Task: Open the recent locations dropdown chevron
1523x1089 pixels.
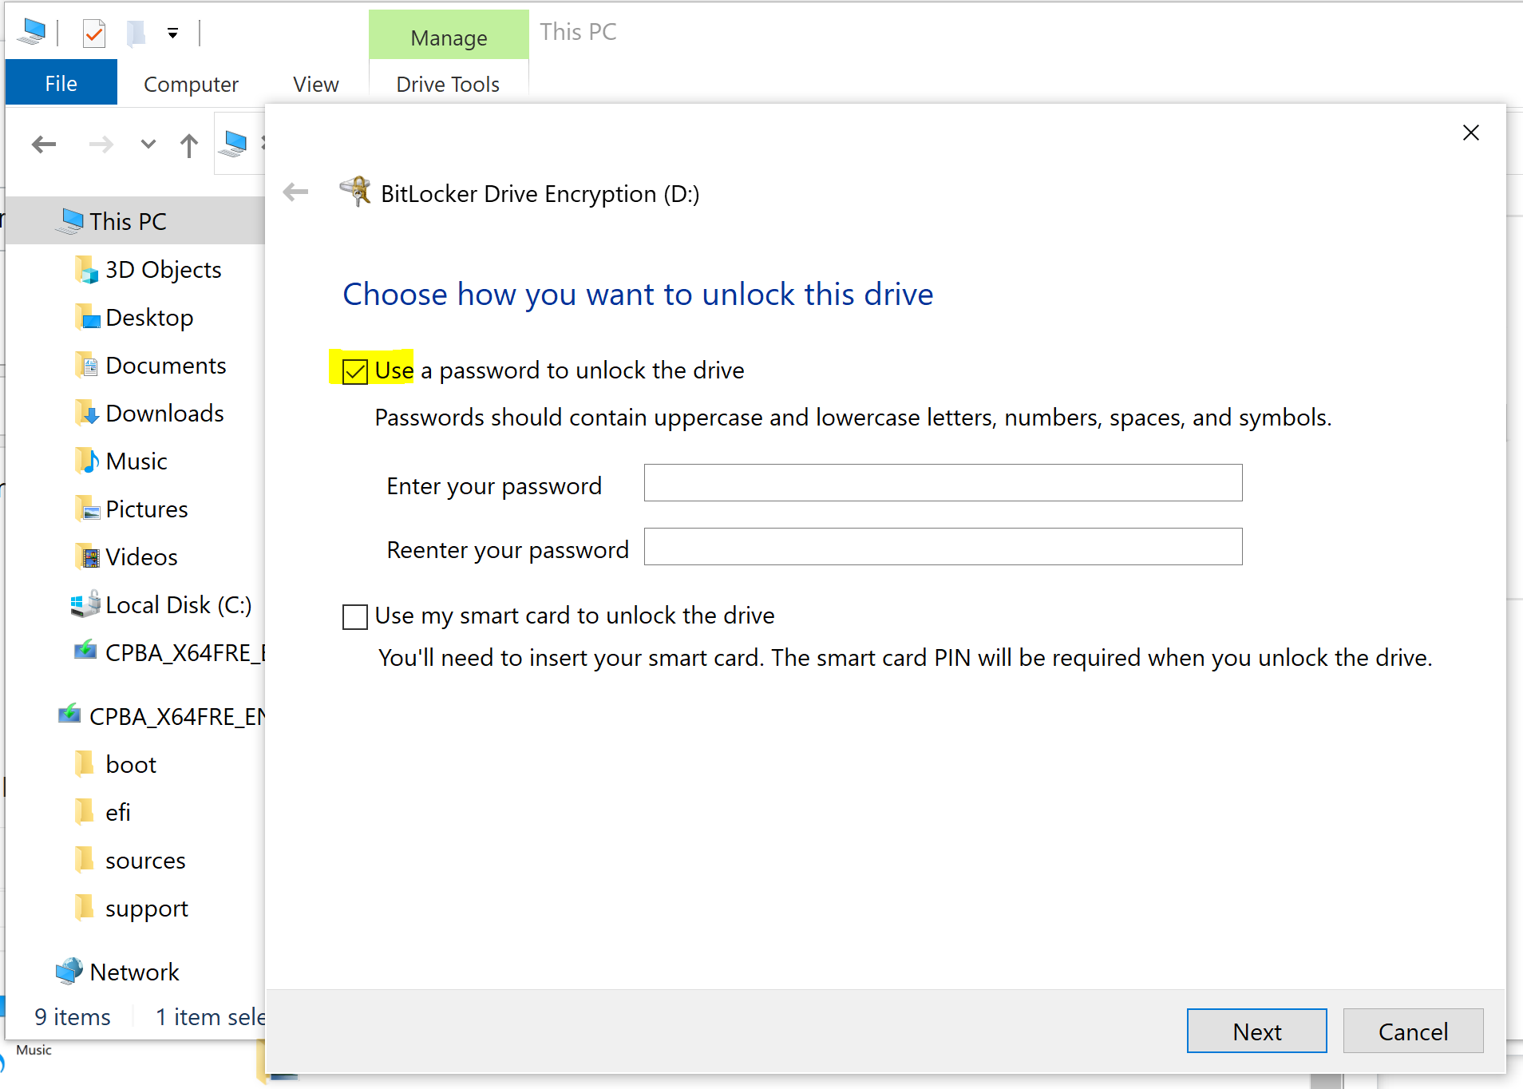Action: (x=148, y=145)
